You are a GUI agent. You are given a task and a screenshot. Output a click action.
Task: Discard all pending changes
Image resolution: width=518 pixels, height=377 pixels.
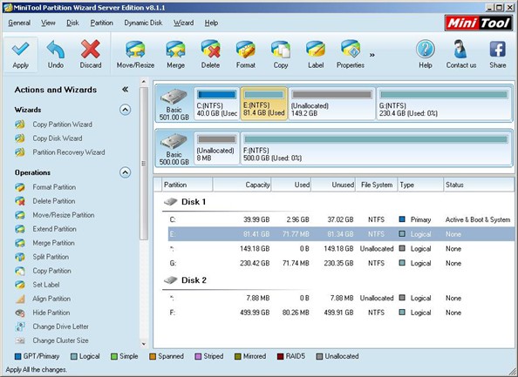pyautogui.click(x=91, y=55)
